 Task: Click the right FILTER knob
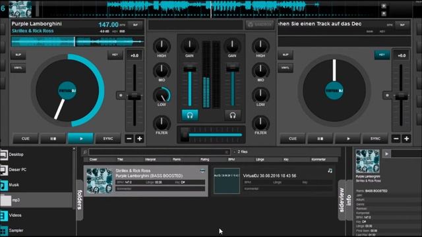[260, 123]
